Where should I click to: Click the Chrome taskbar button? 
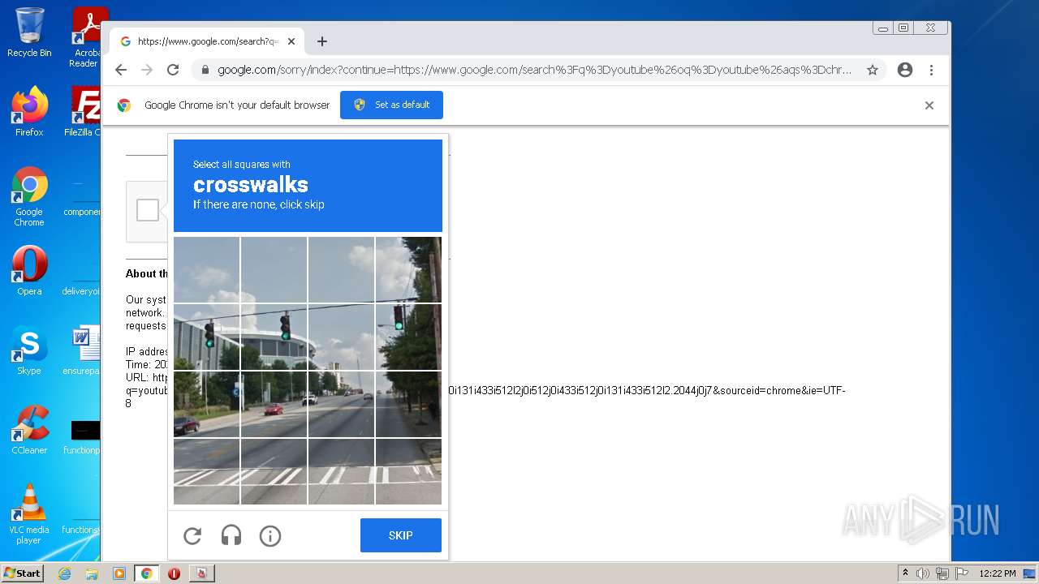147,573
